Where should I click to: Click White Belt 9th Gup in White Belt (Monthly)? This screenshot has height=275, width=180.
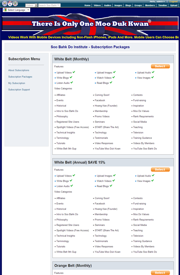66,149
